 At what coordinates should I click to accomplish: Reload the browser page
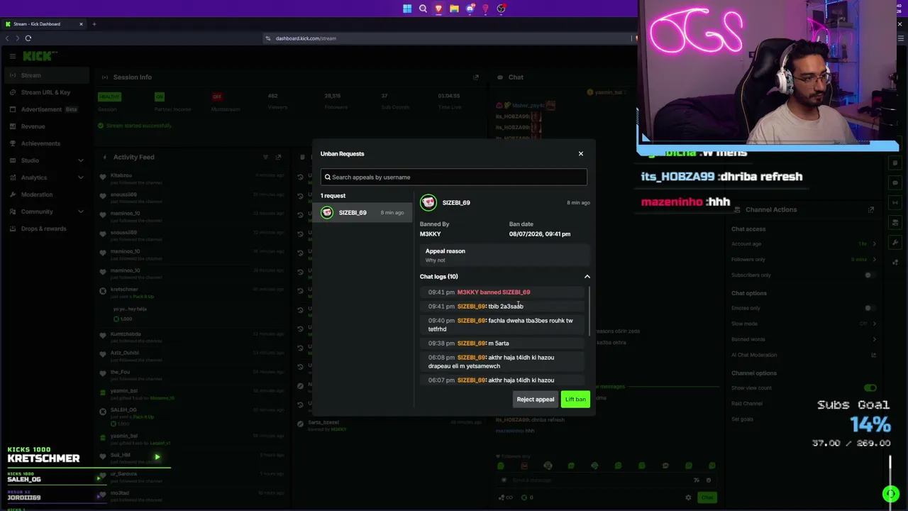coord(28,38)
